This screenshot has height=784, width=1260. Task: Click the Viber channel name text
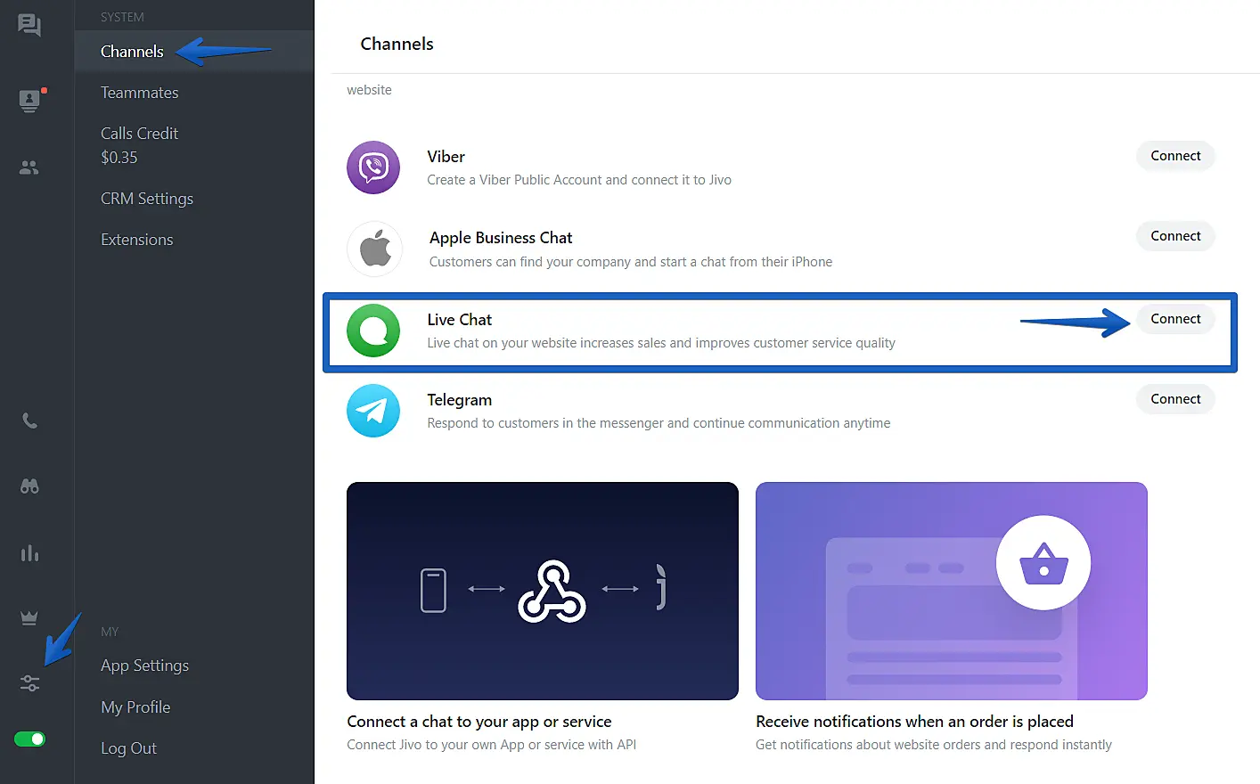pyautogui.click(x=446, y=157)
